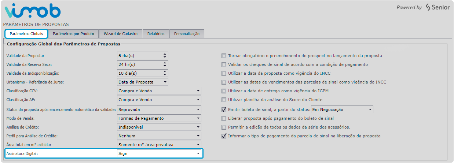Uncheck Informar o tipo de pagamento option

(224, 136)
